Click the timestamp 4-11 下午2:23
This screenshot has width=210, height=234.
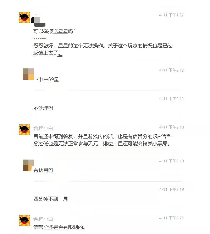(171, 218)
